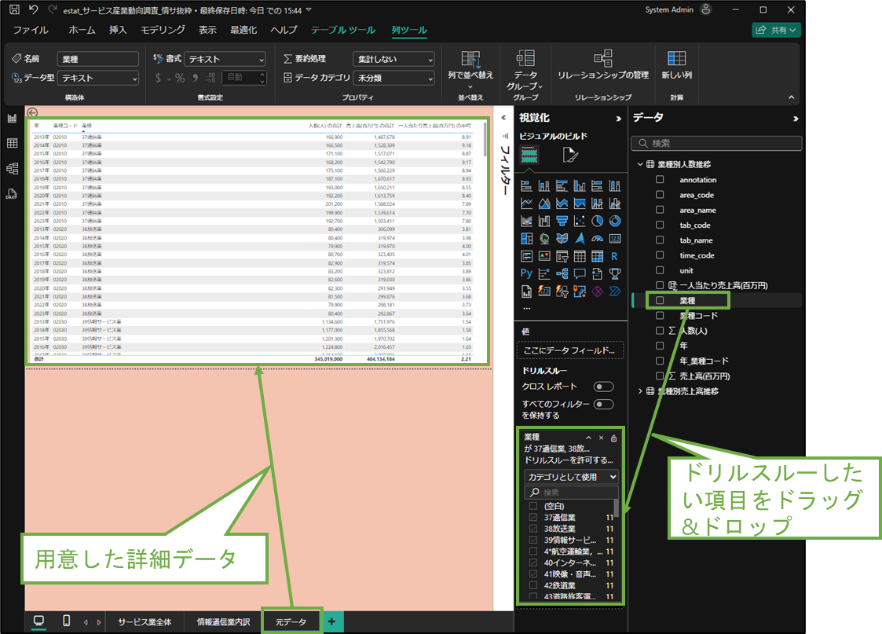Open the カテゴリとして使用 dropdown

pos(571,477)
